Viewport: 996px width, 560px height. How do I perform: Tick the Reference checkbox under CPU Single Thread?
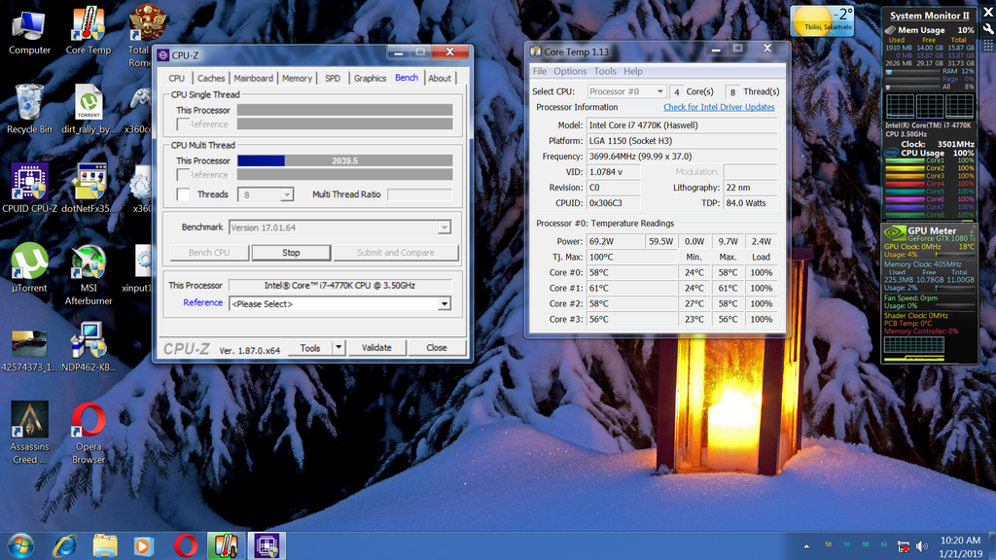pos(183,124)
